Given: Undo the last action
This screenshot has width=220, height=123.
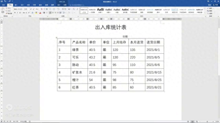Looking at the screenshot, I should (5, 1).
